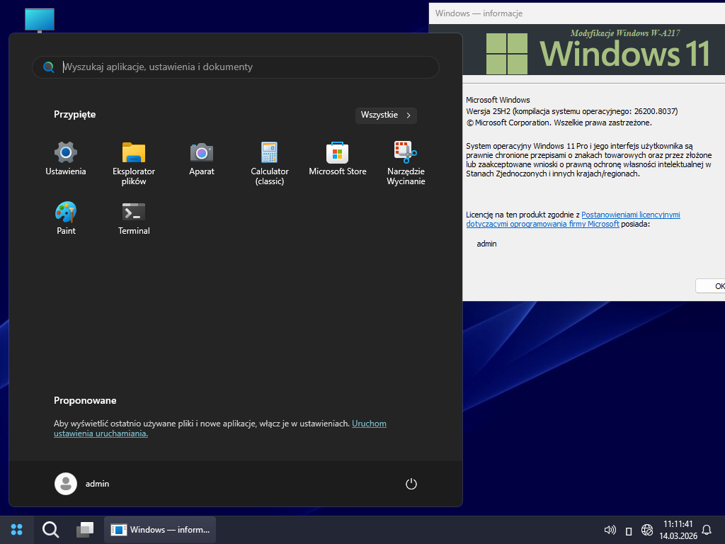Open the Ustawienia settings app

66,159
